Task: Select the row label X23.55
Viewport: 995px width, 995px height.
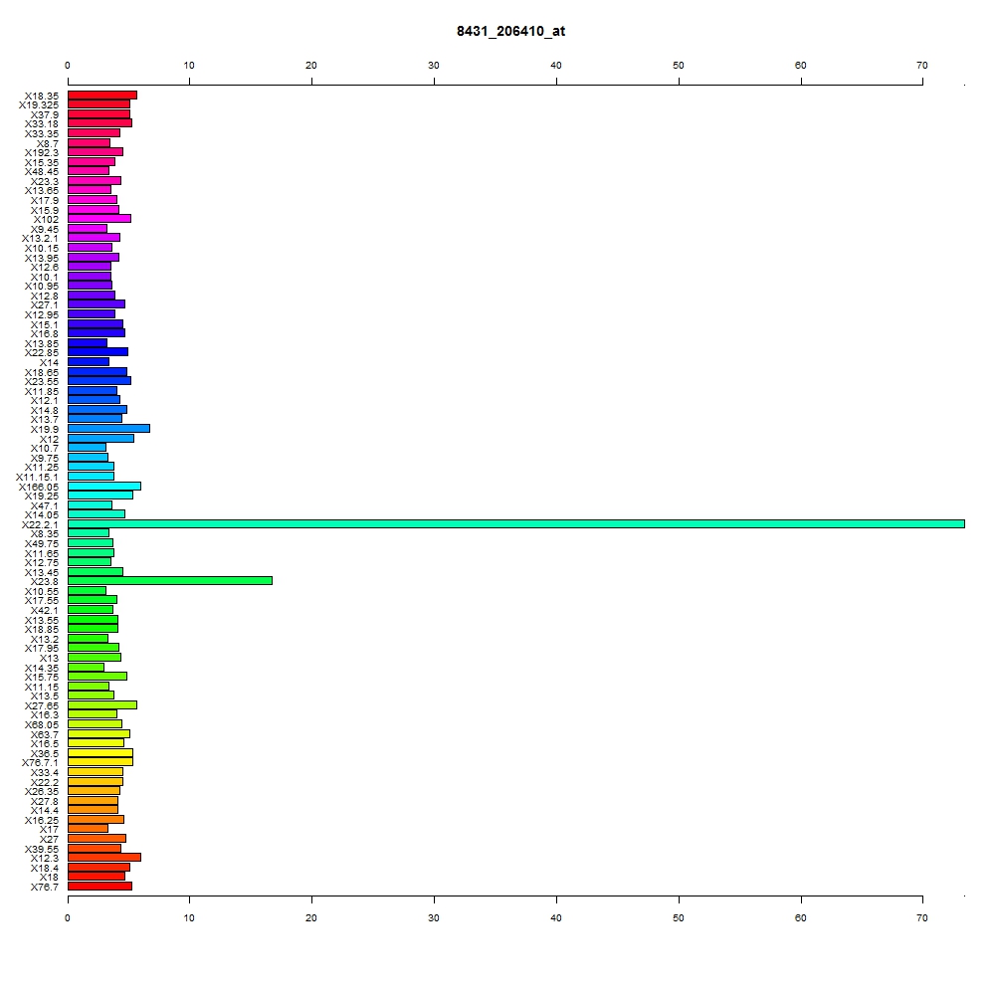Action: [41, 381]
